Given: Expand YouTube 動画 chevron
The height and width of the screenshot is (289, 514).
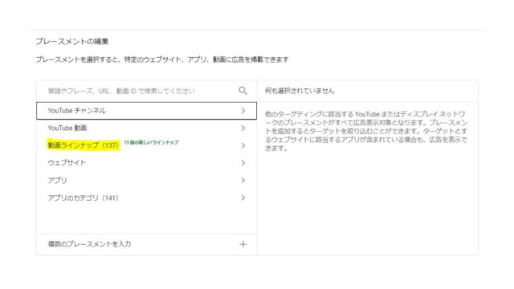Looking at the screenshot, I should (x=243, y=128).
